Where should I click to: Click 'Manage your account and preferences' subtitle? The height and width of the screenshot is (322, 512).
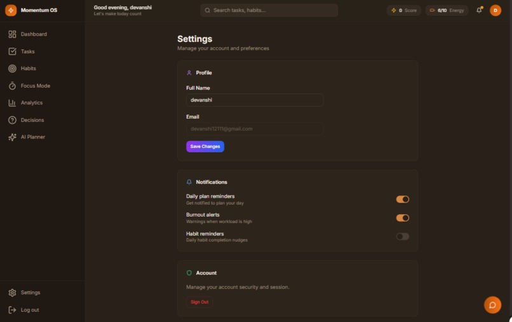(x=223, y=48)
